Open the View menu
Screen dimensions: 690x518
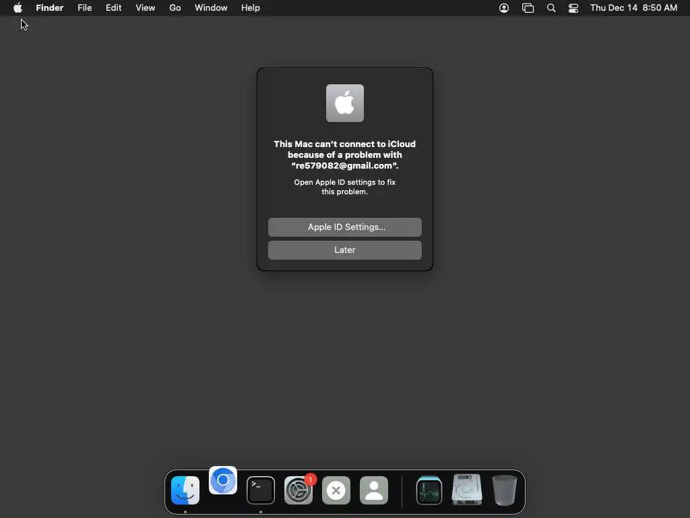pos(146,8)
